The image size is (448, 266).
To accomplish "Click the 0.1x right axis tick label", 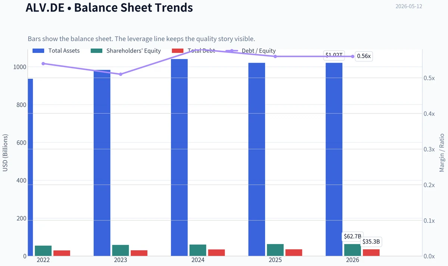I will (430, 220).
